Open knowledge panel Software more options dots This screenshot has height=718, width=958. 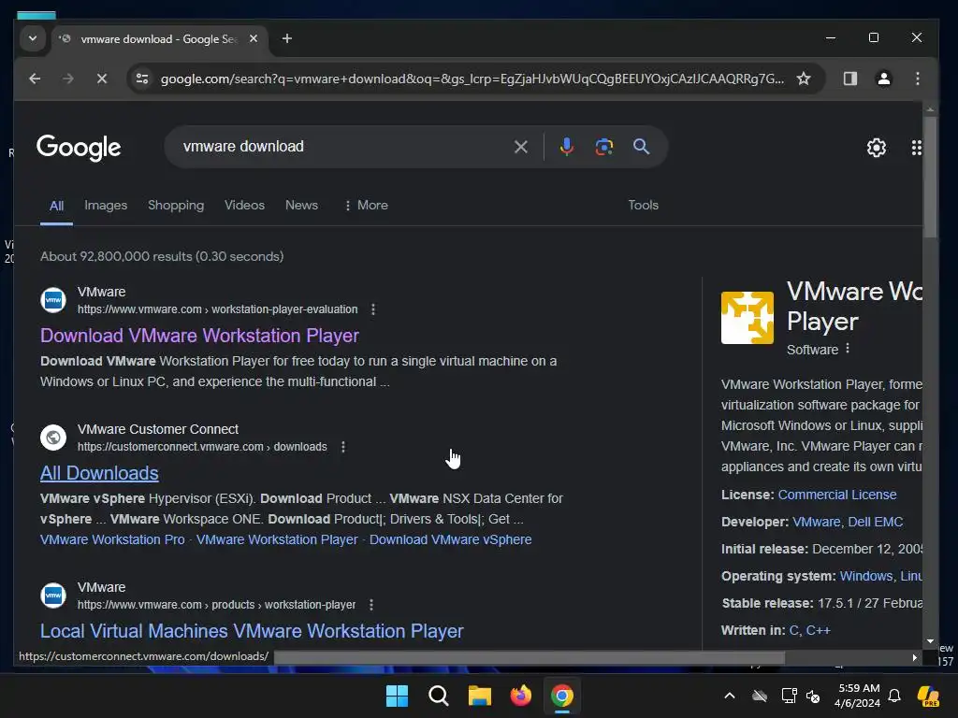(x=848, y=349)
